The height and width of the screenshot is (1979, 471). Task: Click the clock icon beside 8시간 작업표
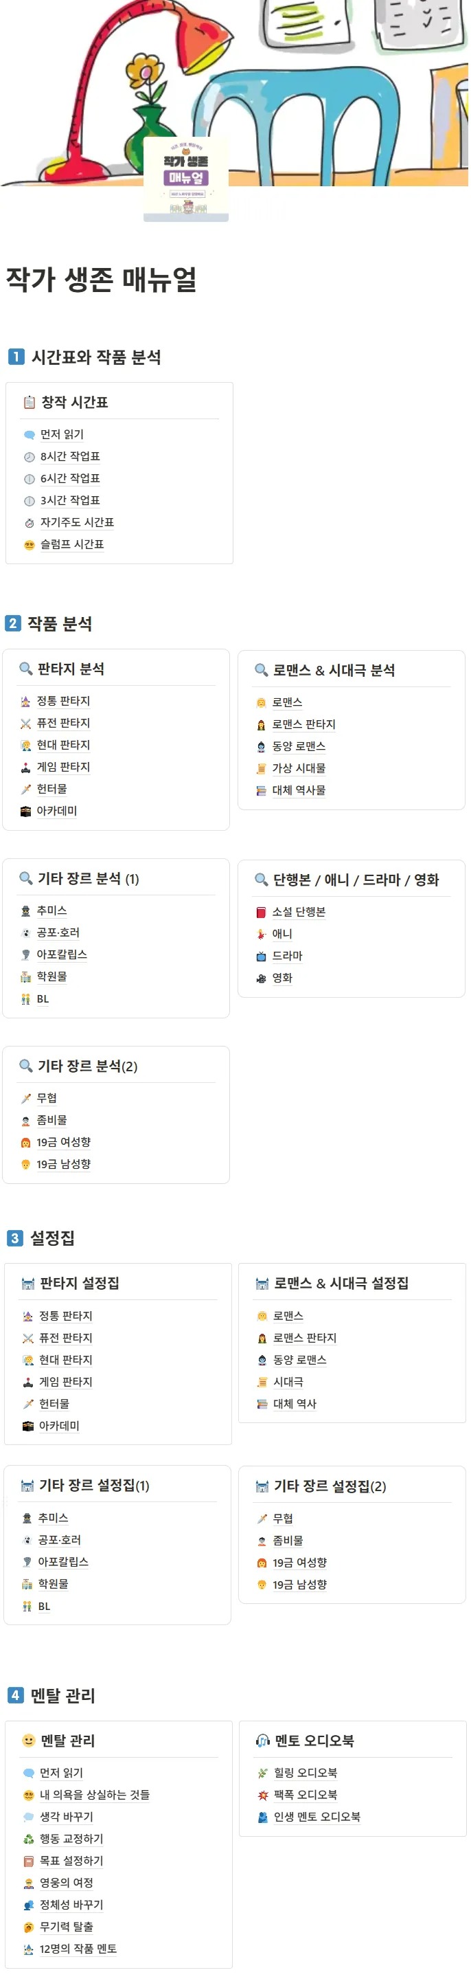pyautogui.click(x=29, y=457)
